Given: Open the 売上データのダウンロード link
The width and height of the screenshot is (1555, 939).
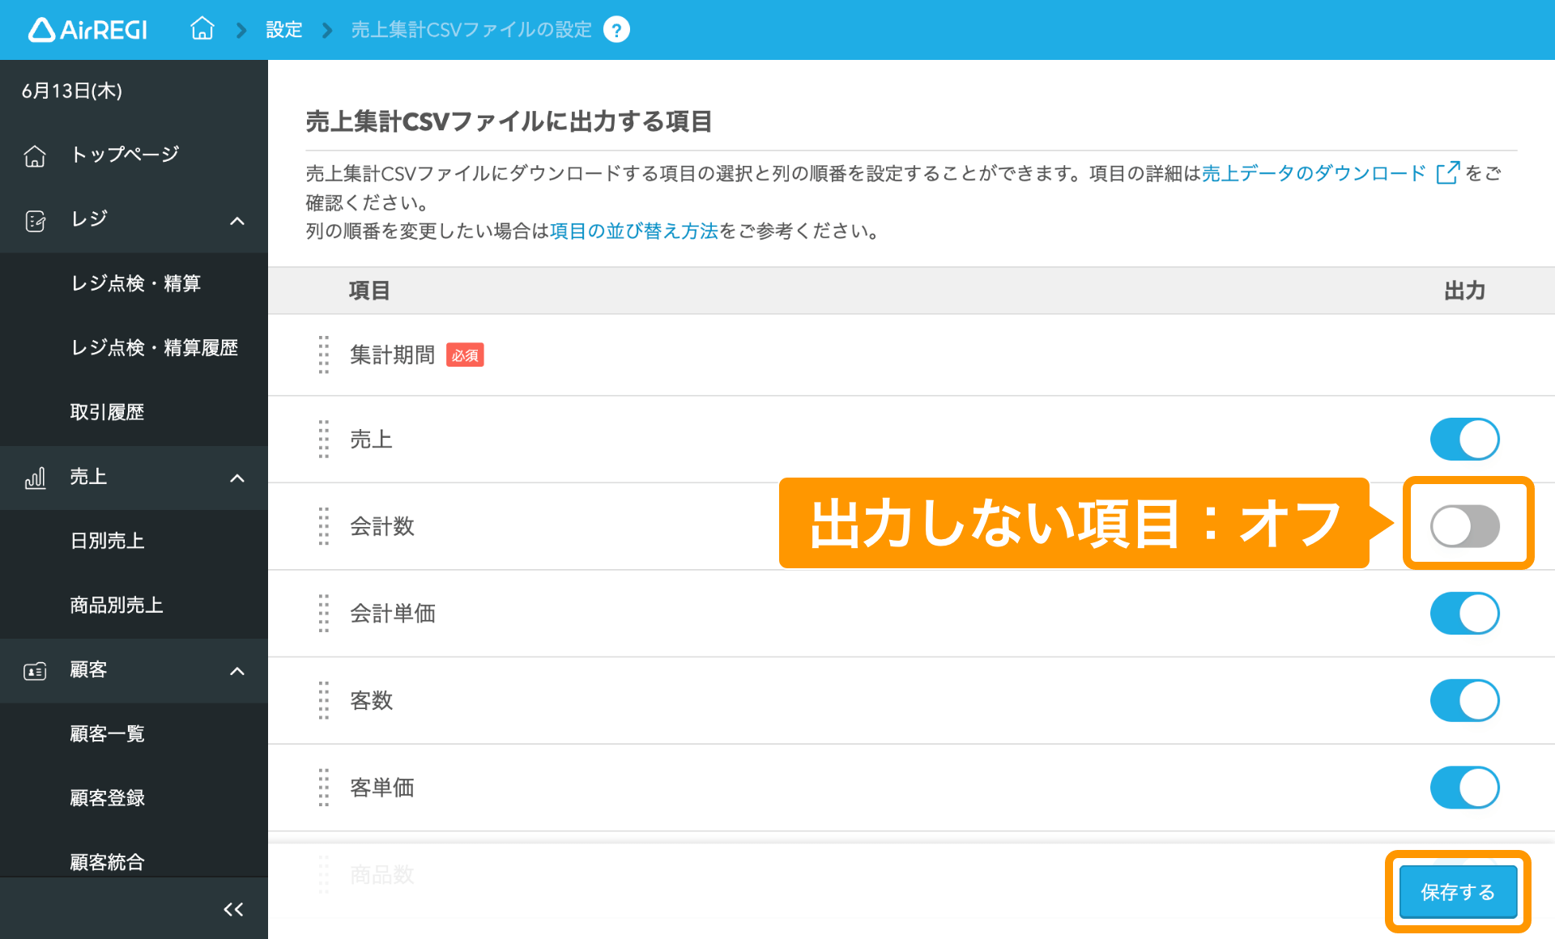Looking at the screenshot, I should pos(1314,173).
